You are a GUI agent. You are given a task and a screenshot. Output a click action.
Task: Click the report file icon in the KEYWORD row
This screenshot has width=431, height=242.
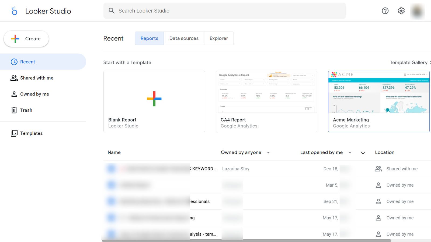click(111, 169)
